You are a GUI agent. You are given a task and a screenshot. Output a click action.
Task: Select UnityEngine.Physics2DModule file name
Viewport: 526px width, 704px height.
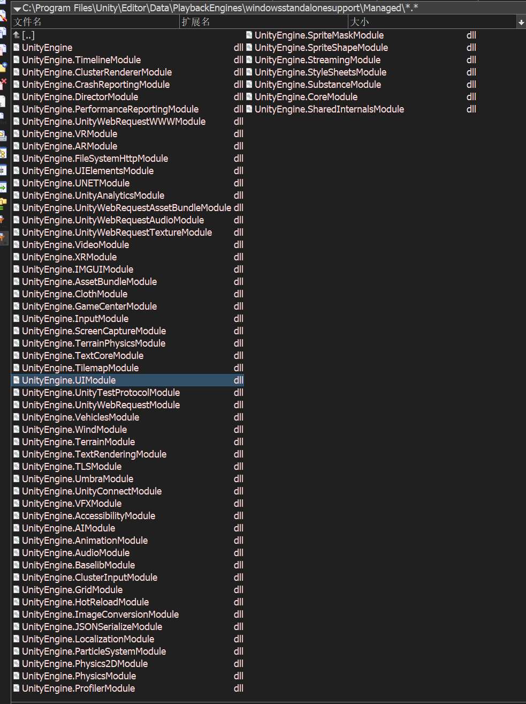tap(85, 664)
